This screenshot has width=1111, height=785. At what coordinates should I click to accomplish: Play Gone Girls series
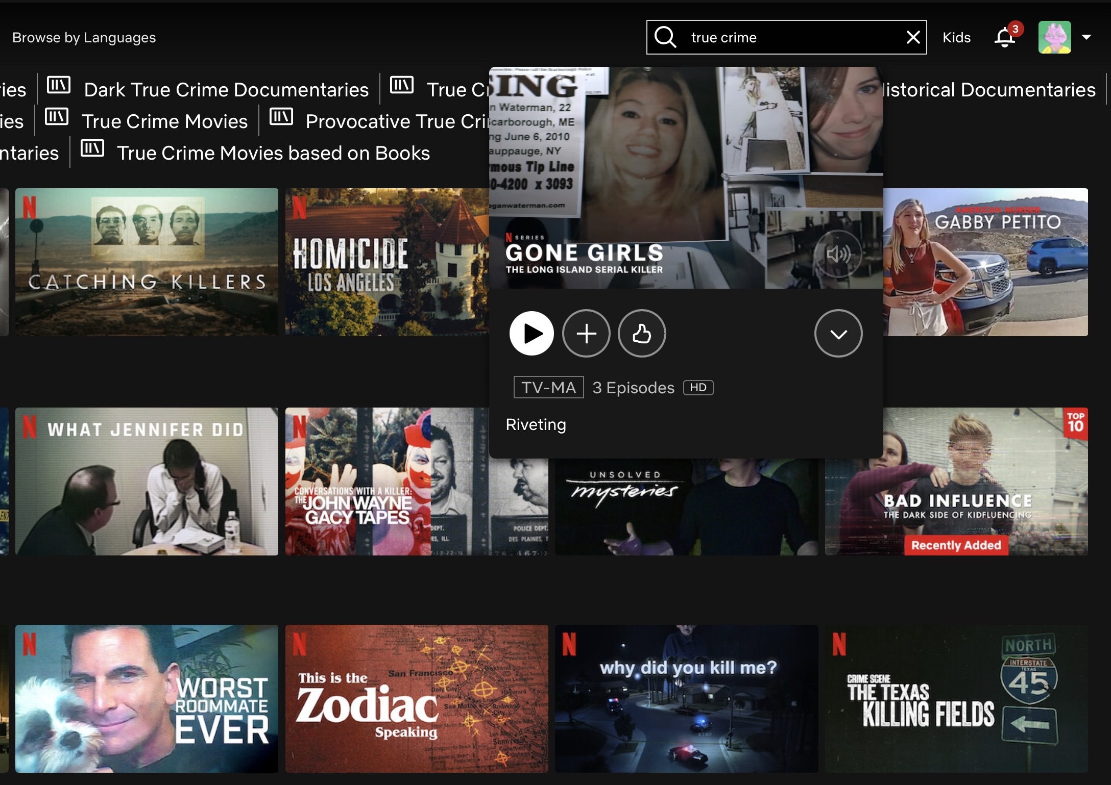[x=532, y=334]
